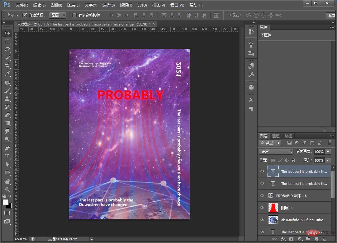Lock the layer position
The height and width of the screenshot is (243, 337).
pos(287,160)
